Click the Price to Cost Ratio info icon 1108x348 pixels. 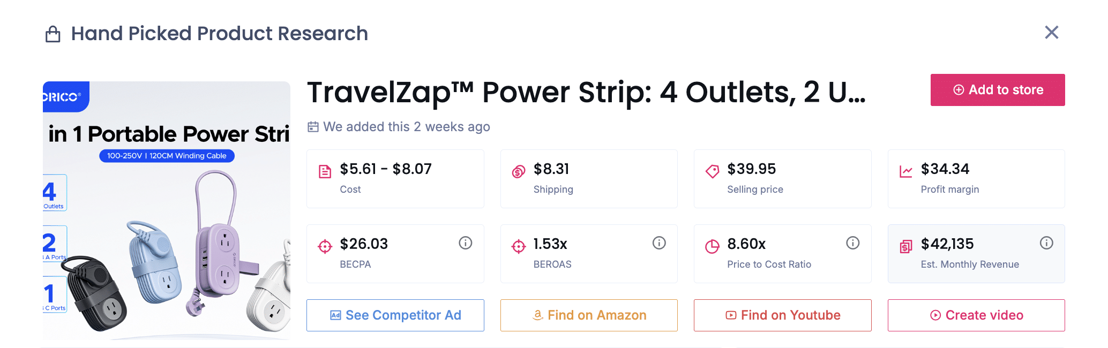click(x=852, y=243)
